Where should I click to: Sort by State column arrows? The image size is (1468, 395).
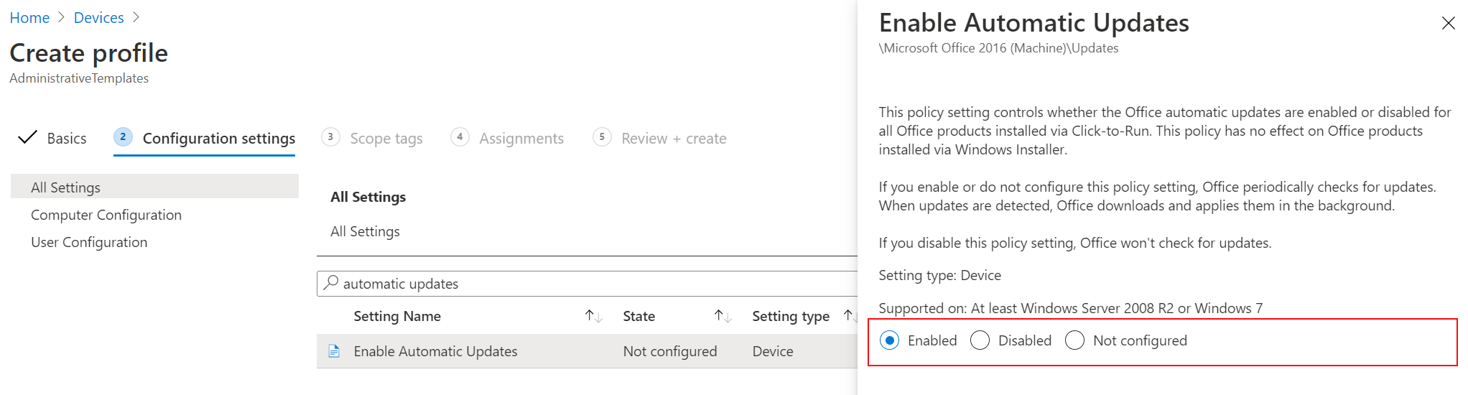[x=723, y=316]
